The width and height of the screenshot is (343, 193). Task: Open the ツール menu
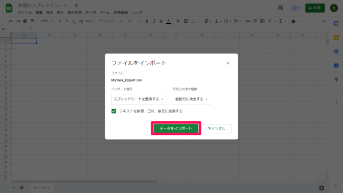pyautogui.click(x=105, y=13)
